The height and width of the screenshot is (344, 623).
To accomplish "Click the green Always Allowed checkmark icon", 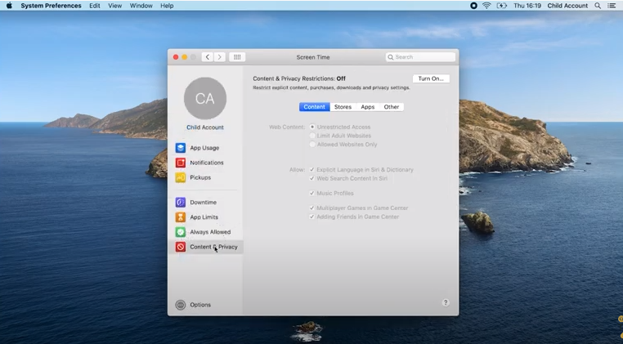I will pyautogui.click(x=181, y=232).
